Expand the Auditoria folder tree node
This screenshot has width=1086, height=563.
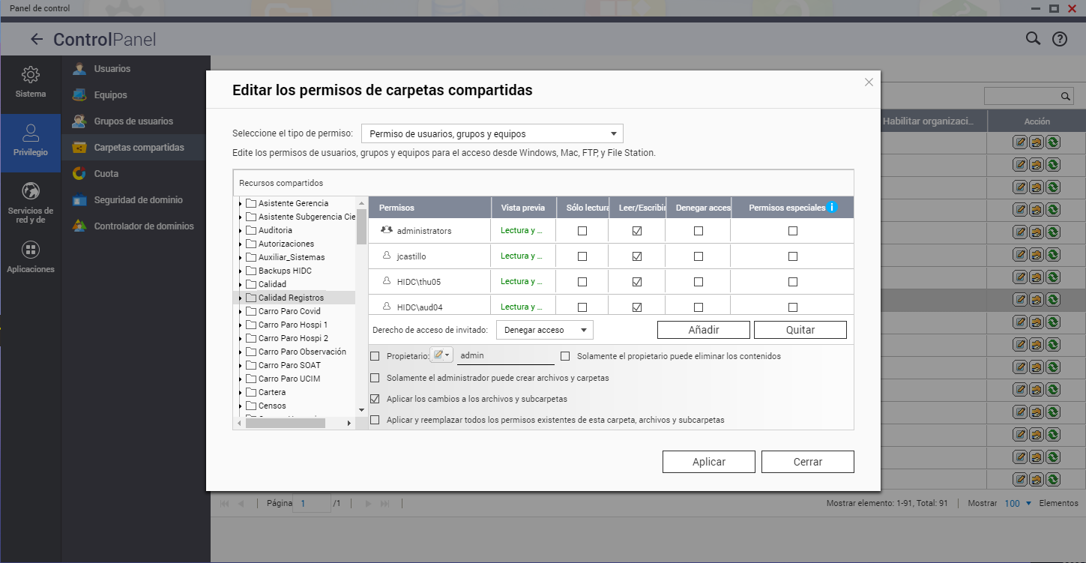click(241, 231)
